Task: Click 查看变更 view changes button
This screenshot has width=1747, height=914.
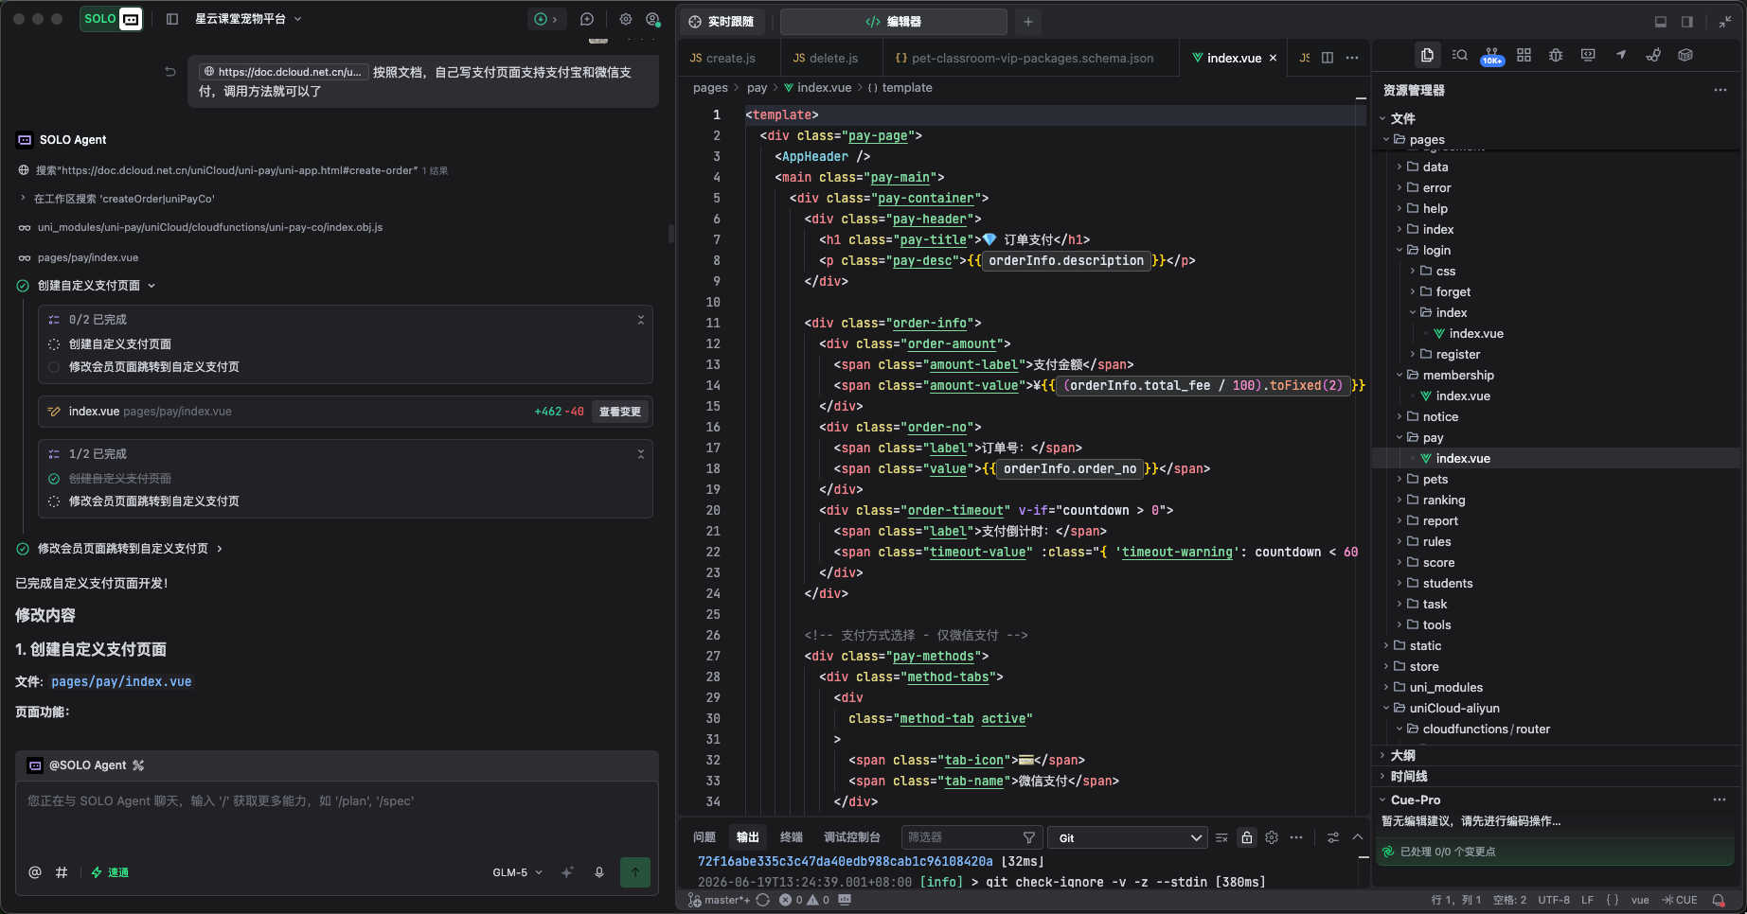Action: click(620, 412)
